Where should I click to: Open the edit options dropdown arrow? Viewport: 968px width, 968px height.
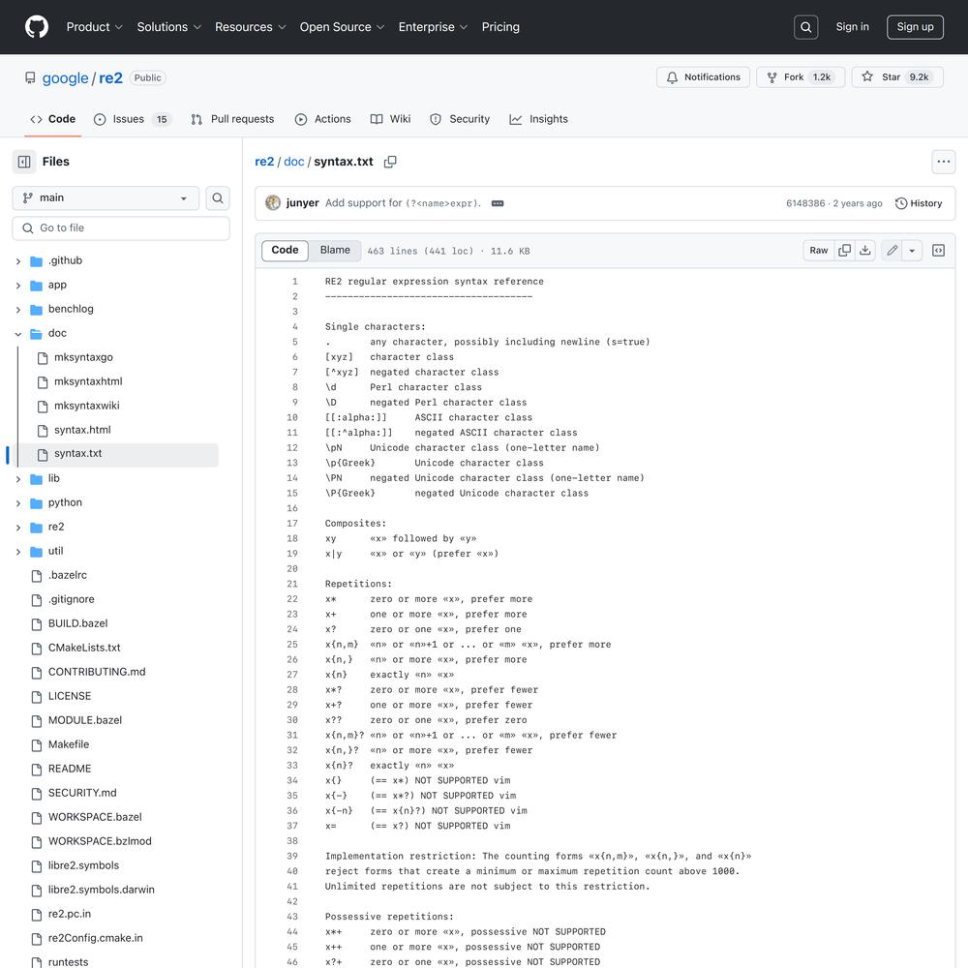[912, 250]
